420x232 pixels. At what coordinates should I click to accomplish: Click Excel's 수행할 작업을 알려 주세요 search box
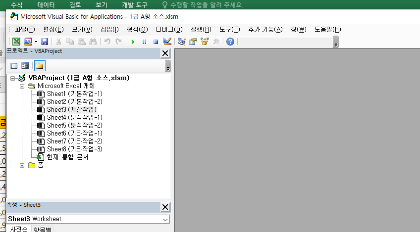point(203,5)
